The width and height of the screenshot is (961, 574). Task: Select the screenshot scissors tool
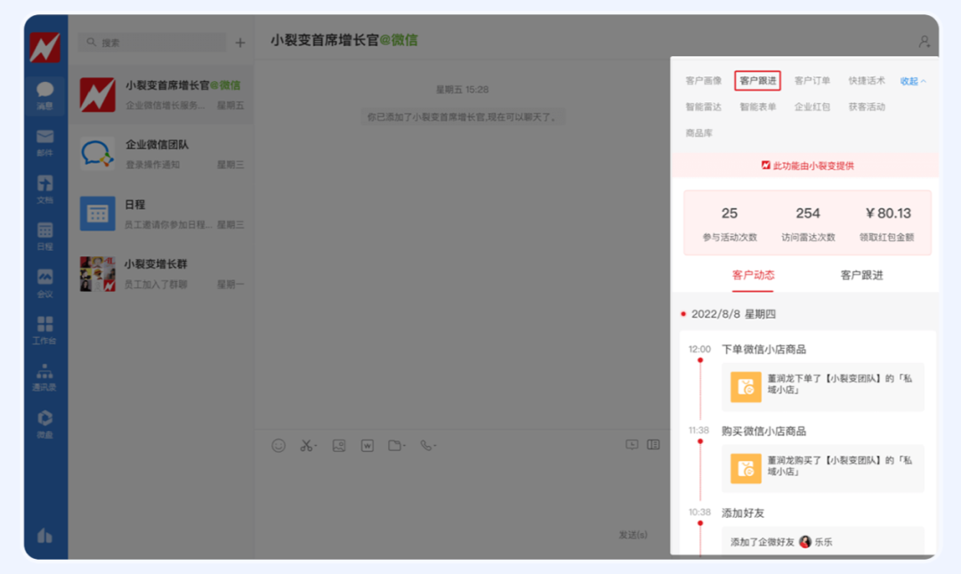pos(305,446)
